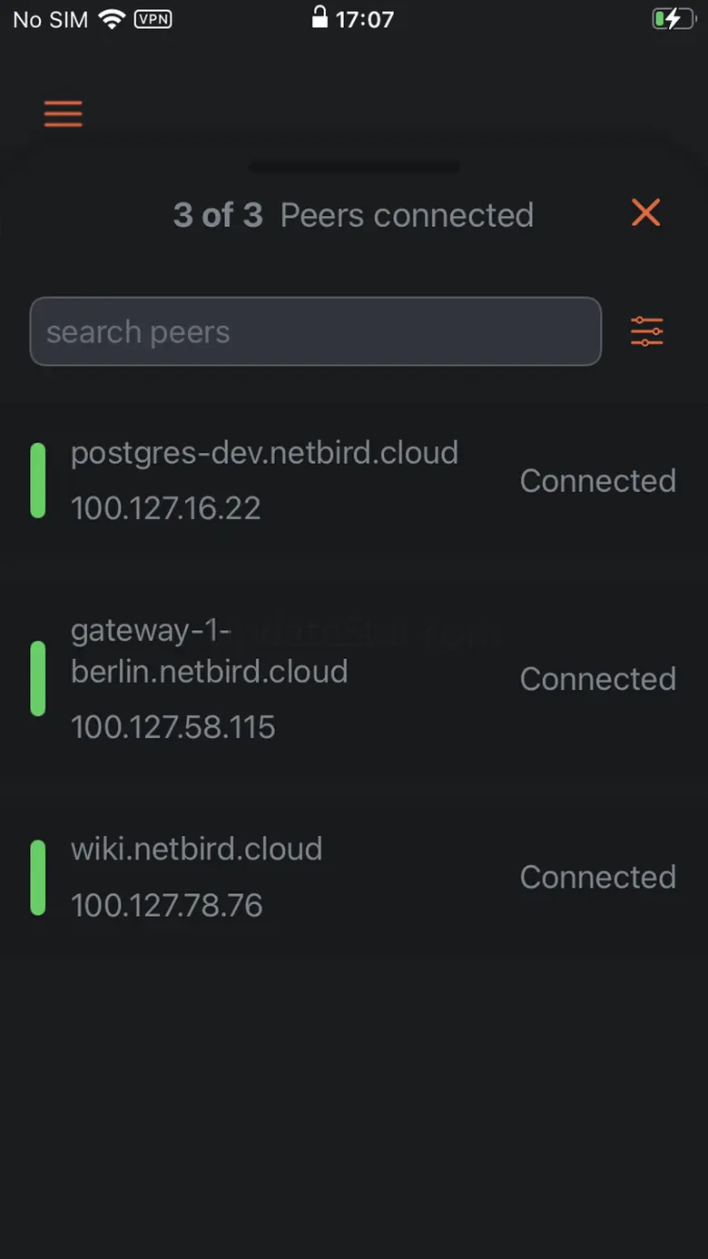Tap the battery icon in status bar

point(673,19)
